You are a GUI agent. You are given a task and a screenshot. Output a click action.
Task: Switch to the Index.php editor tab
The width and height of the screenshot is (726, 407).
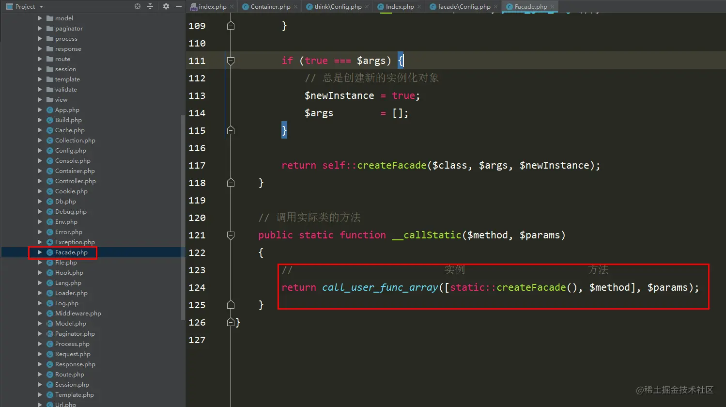coord(400,6)
